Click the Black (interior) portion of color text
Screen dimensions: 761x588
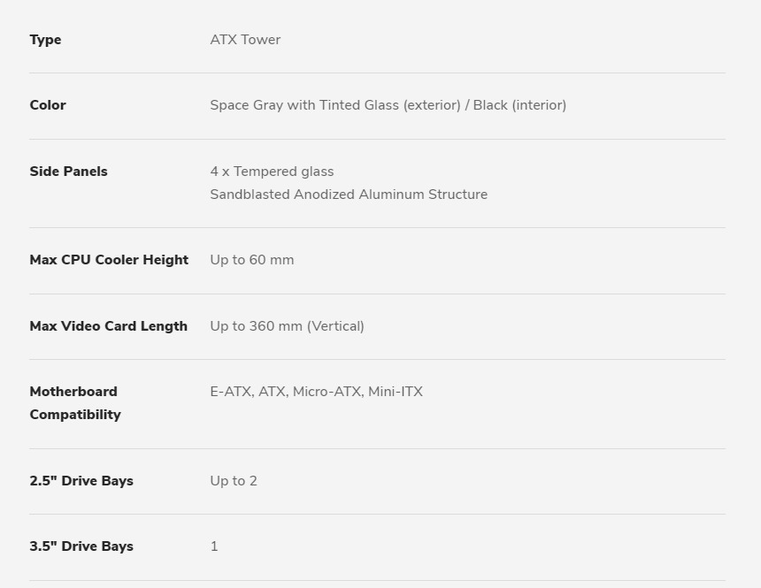(x=519, y=105)
